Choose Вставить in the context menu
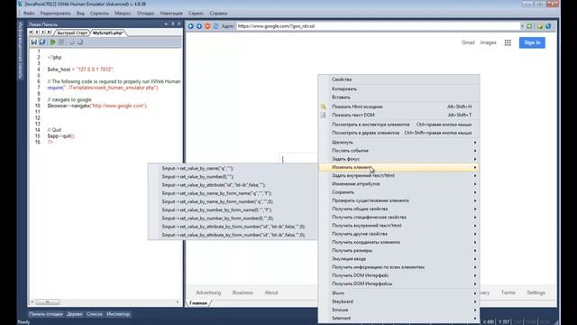This screenshot has width=577, height=325. (398, 97)
